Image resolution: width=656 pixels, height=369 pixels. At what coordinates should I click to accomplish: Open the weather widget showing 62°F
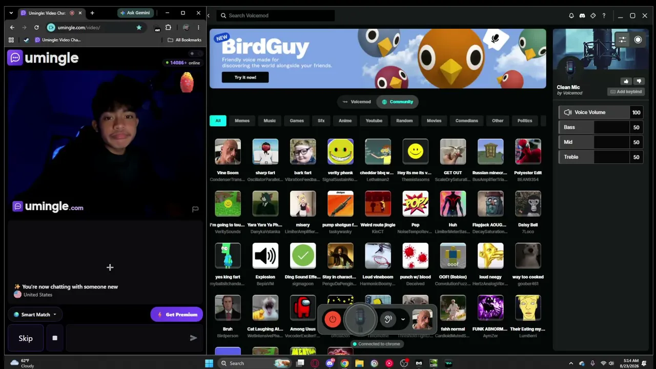pyautogui.click(x=23, y=363)
